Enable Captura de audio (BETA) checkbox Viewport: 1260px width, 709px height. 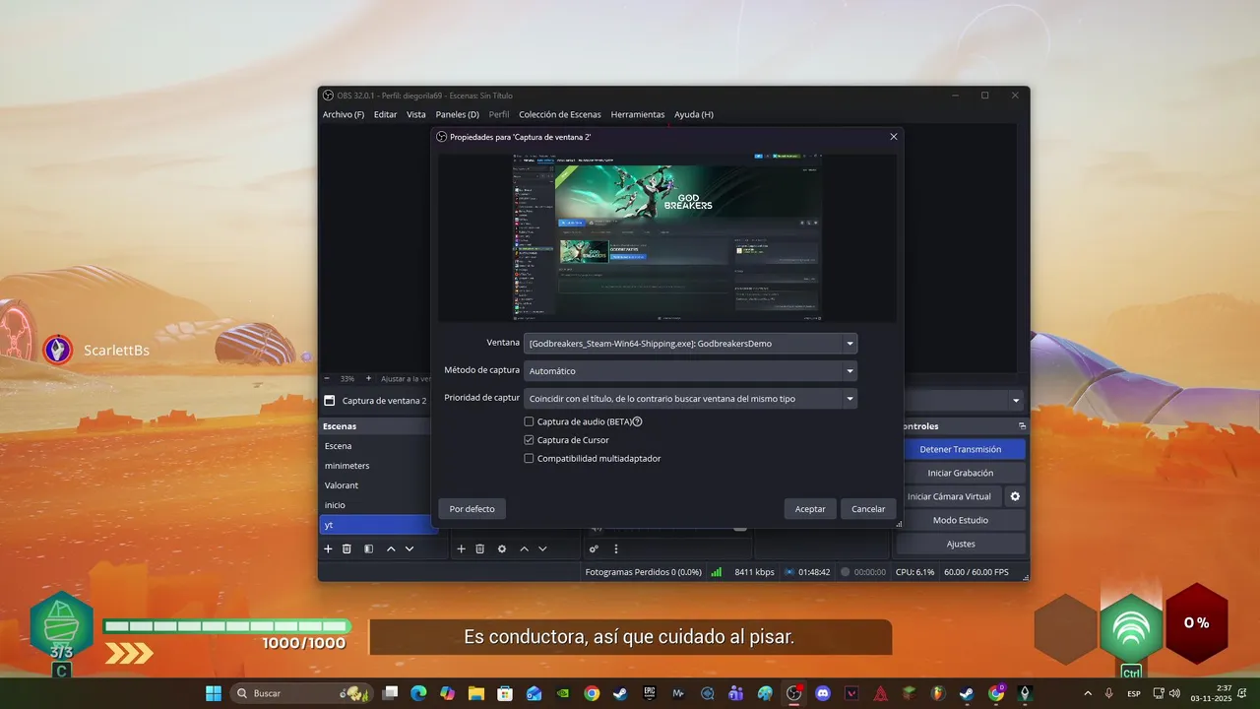click(x=529, y=421)
